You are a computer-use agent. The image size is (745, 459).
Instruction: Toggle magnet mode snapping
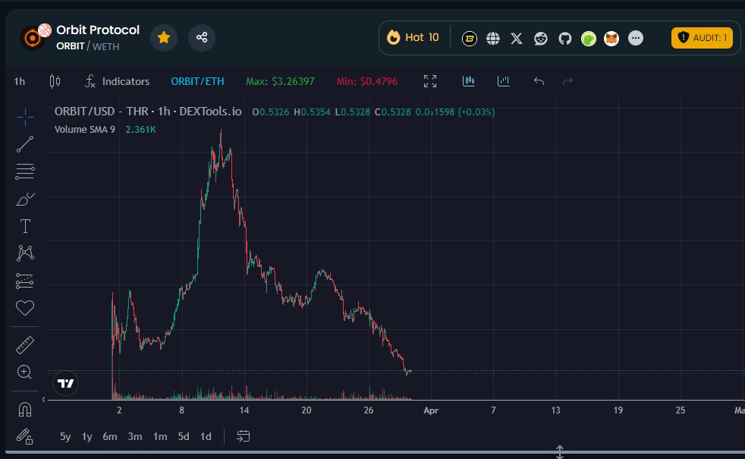(25, 409)
